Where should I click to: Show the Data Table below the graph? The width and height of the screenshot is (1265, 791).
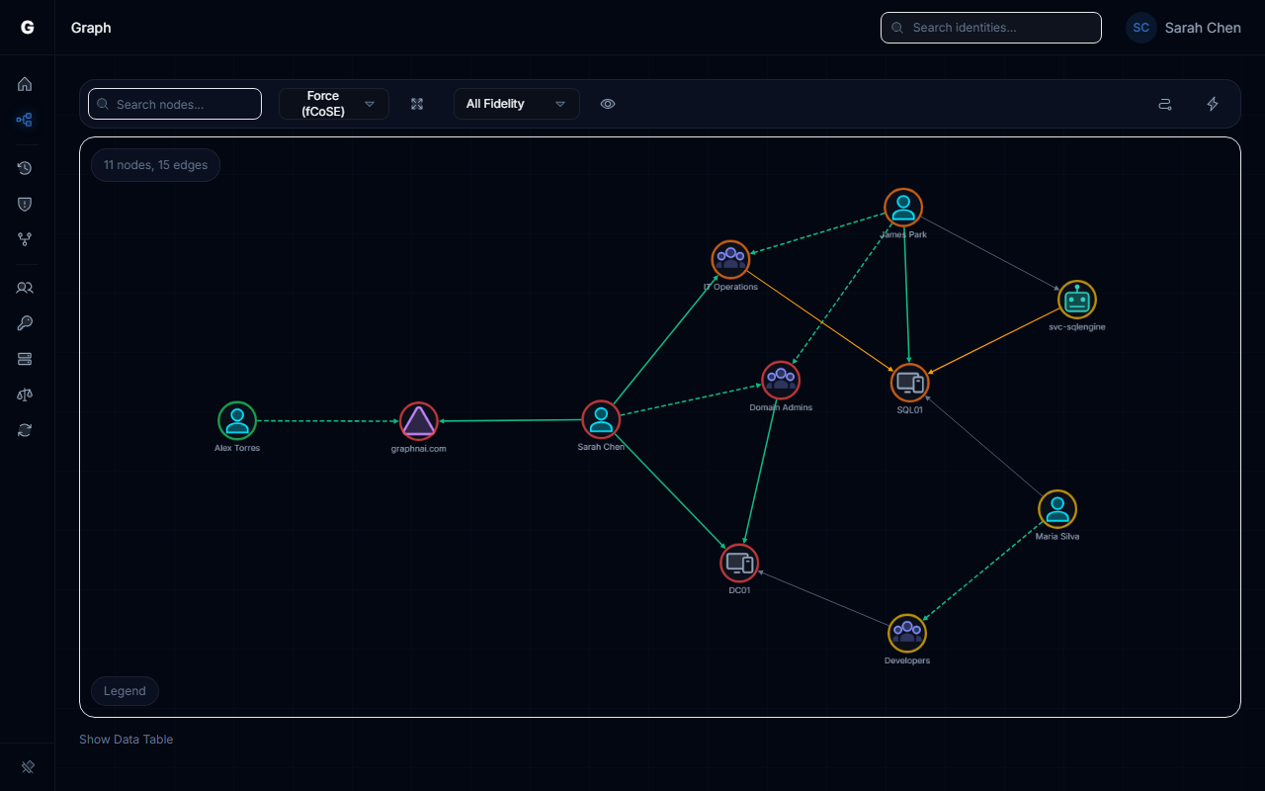tap(126, 739)
